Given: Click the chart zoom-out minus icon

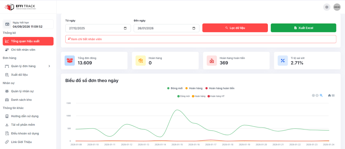Looking at the screenshot, I should coord(317,95).
